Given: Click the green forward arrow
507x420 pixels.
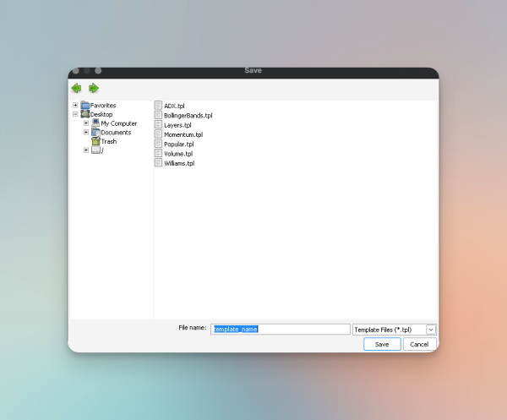Looking at the screenshot, I should (x=94, y=88).
